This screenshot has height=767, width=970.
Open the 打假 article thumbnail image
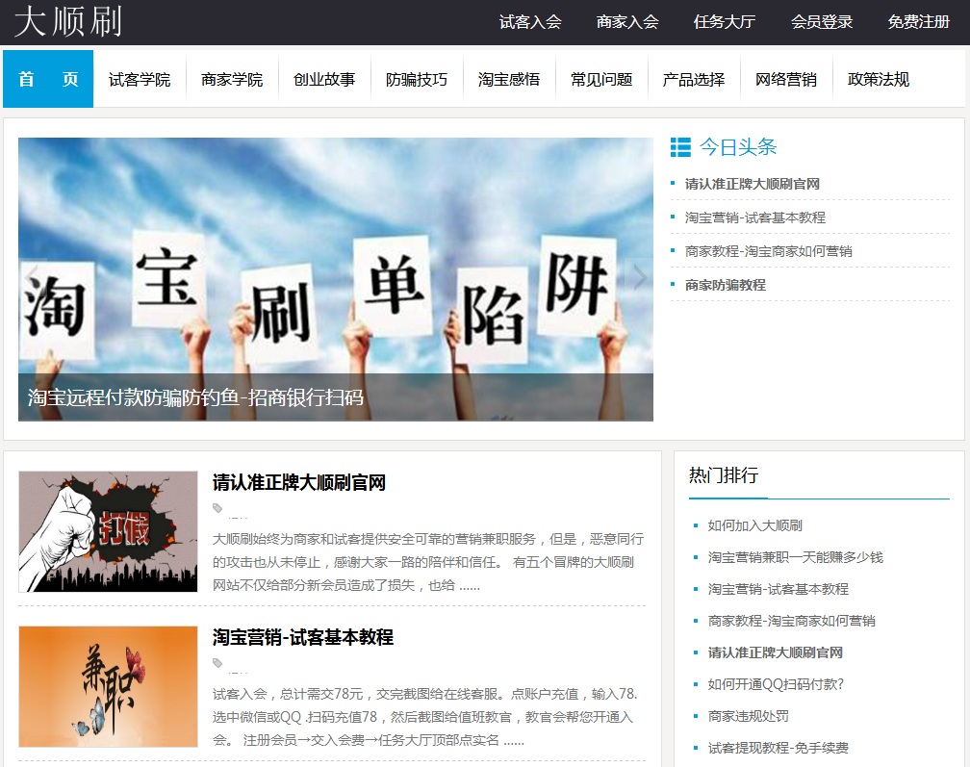coord(107,532)
